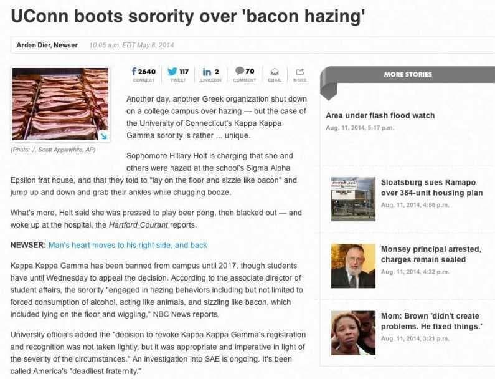Screen dimensions: 495x379
Task: Open the comments speech bubble icon
Action: click(x=245, y=74)
